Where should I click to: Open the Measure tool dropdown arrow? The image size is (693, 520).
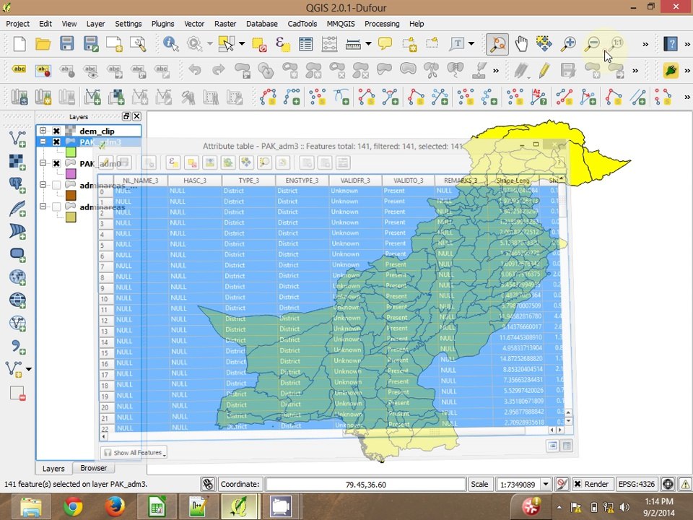pos(368,44)
